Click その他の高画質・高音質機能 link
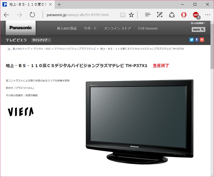The image size is (214, 177). pyautogui.click(x=22, y=95)
